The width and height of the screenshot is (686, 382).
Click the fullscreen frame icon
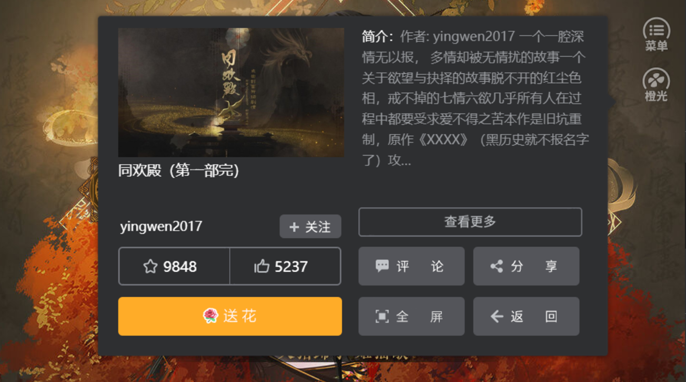pos(382,316)
